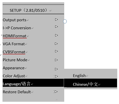This screenshot has height=104, width=119.
Task: Click the Appearance arrow icon
Action: tap(56, 69)
